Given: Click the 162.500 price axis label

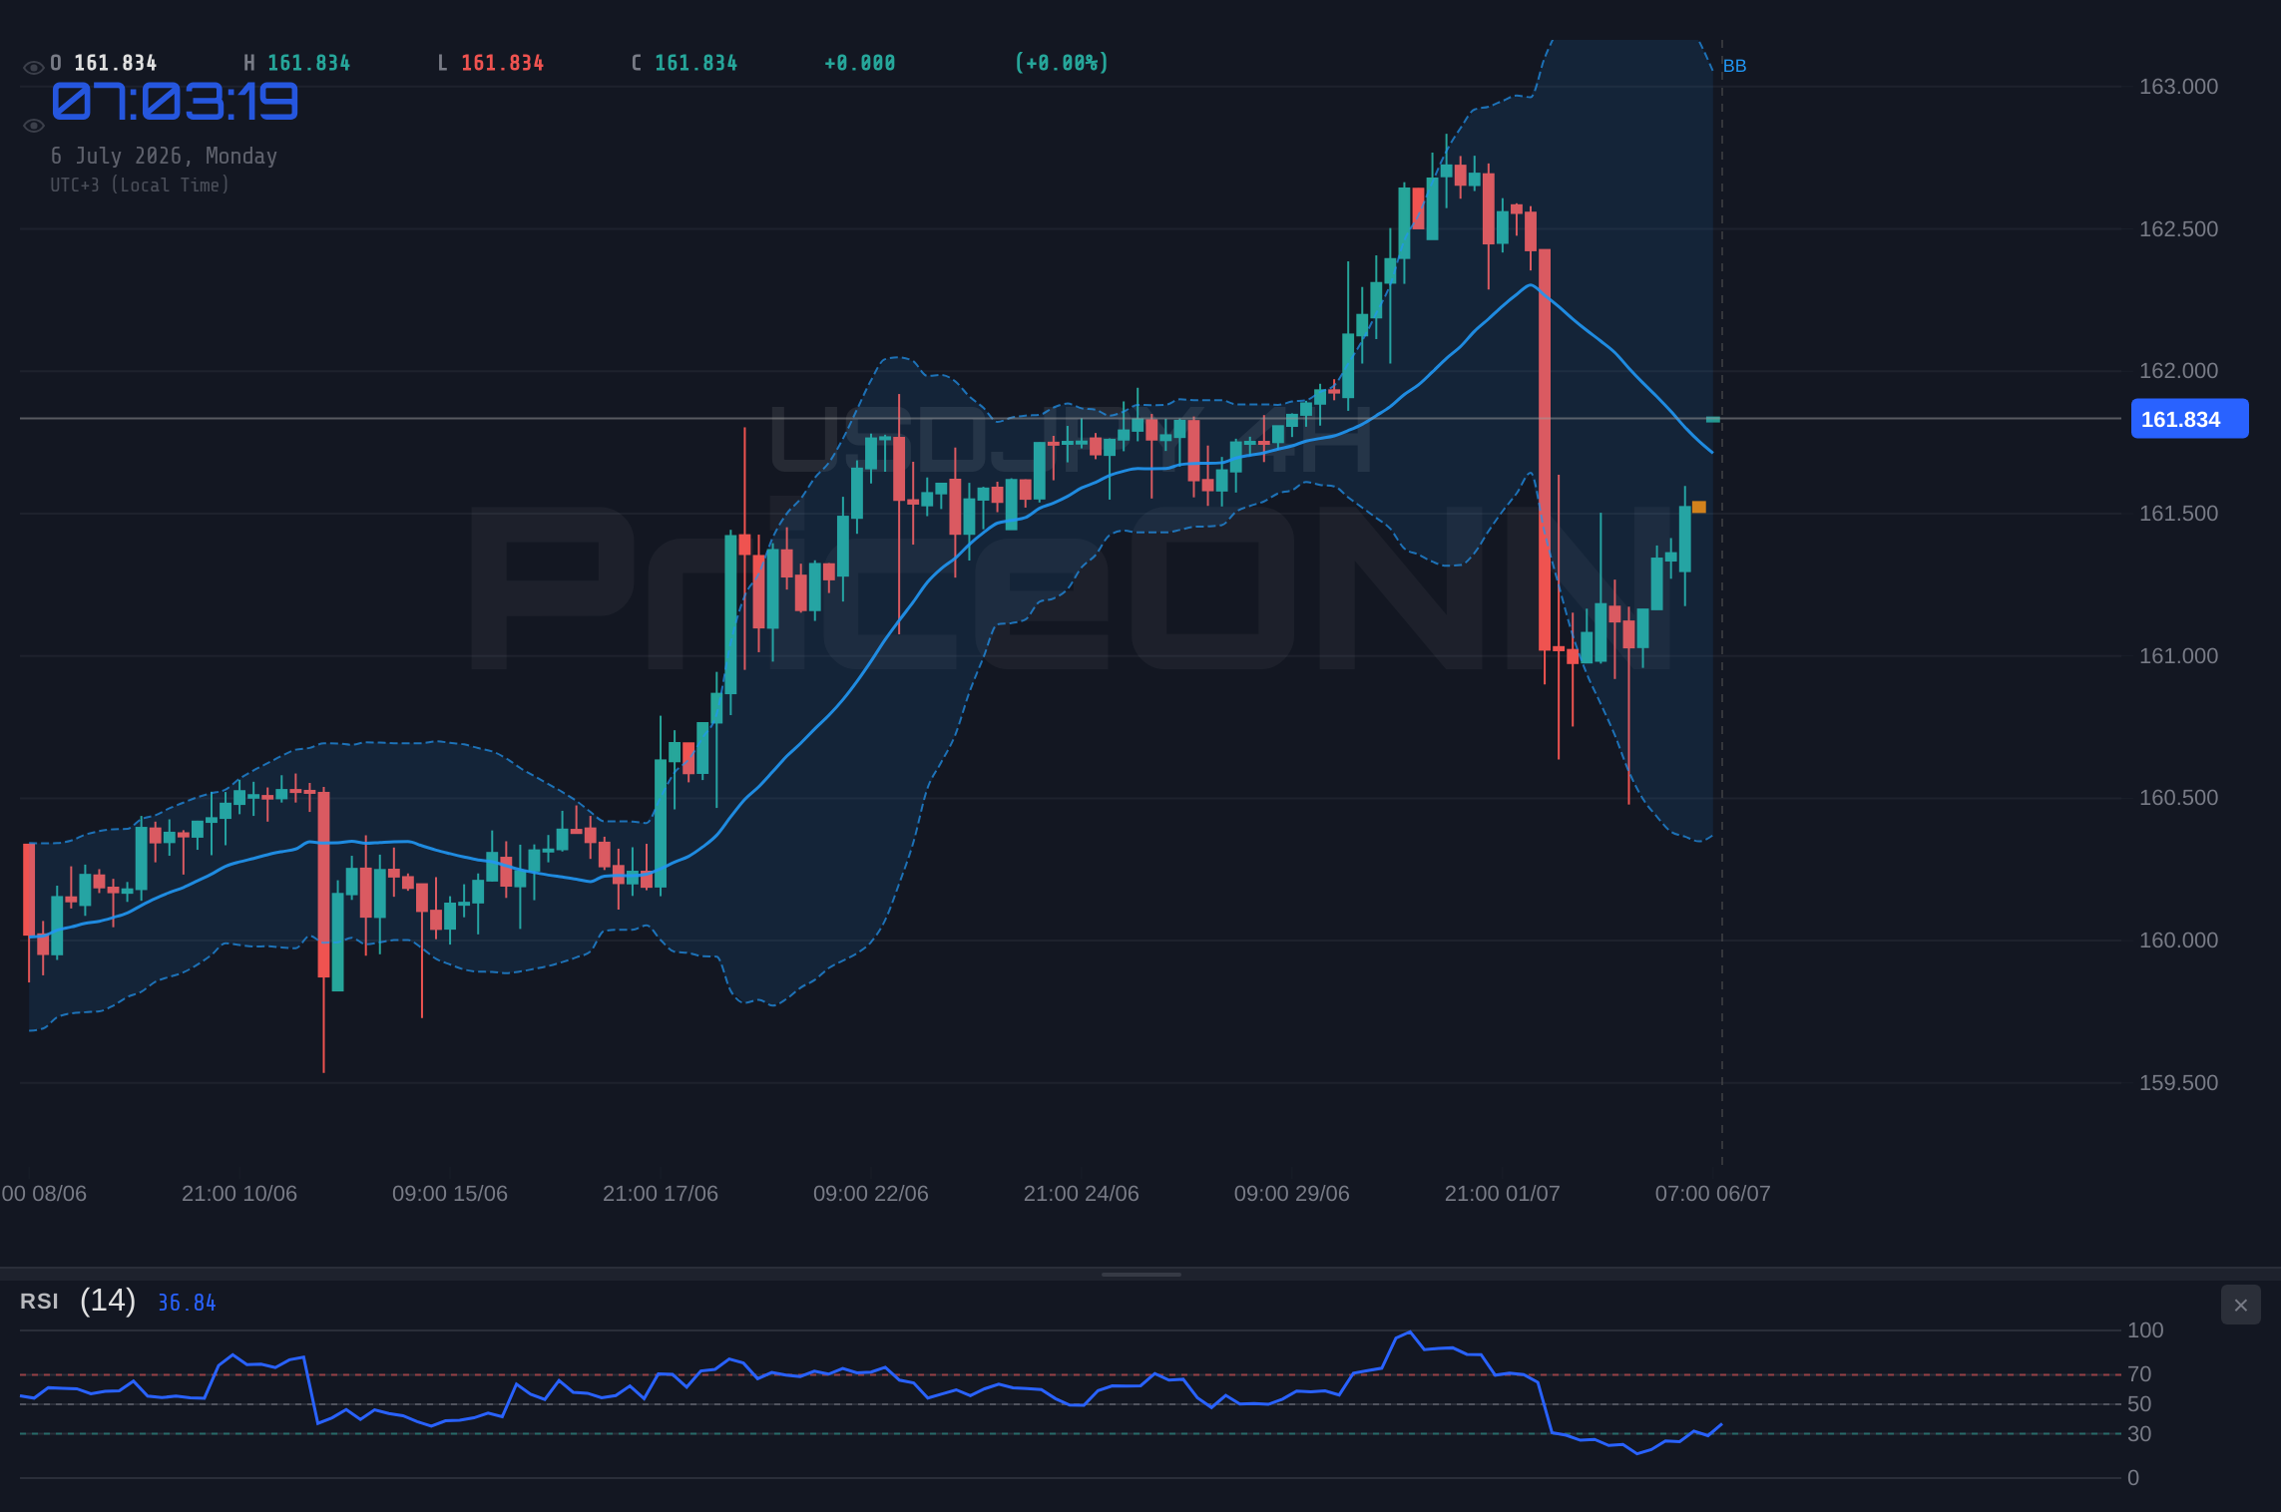Looking at the screenshot, I should click(2178, 229).
